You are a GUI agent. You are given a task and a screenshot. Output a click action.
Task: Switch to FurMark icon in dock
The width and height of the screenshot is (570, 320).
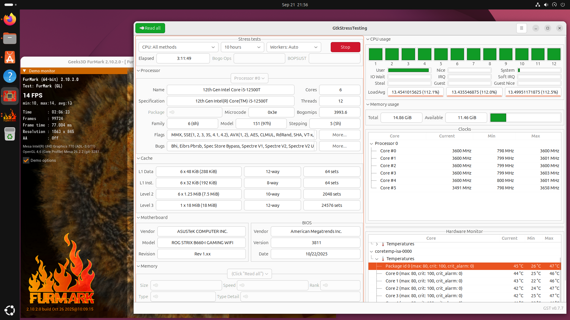10,115
